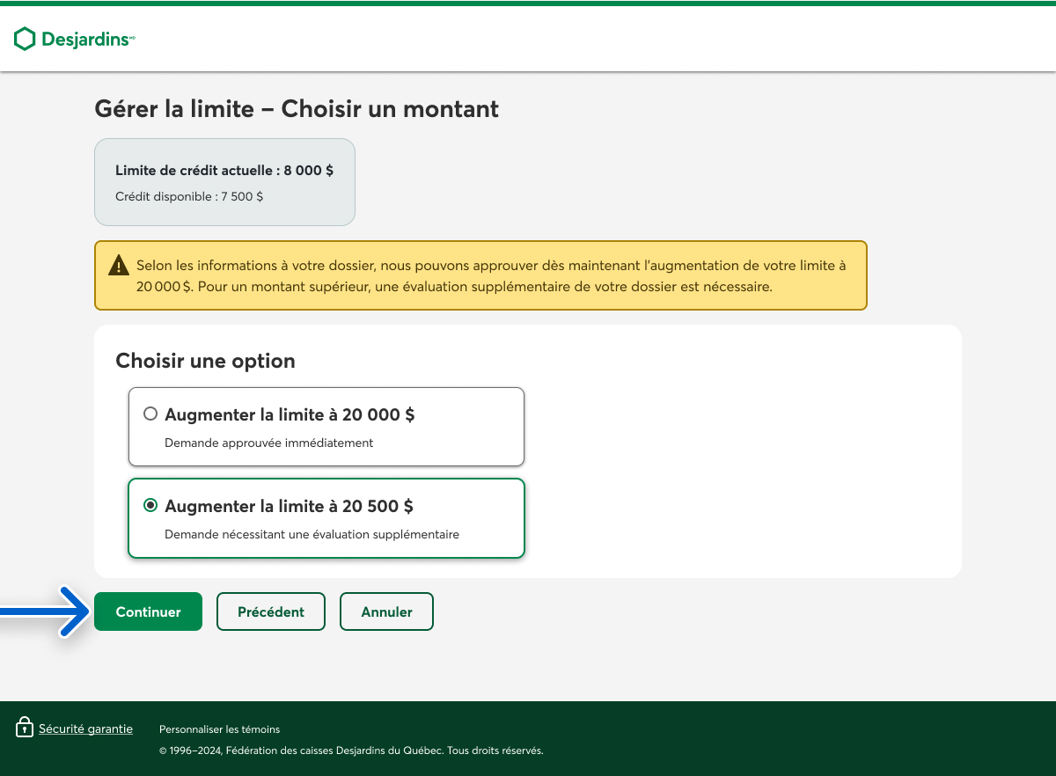This screenshot has height=776, width=1056.
Task: Click the blue arrow pointing at Continuer
Action: 44,611
